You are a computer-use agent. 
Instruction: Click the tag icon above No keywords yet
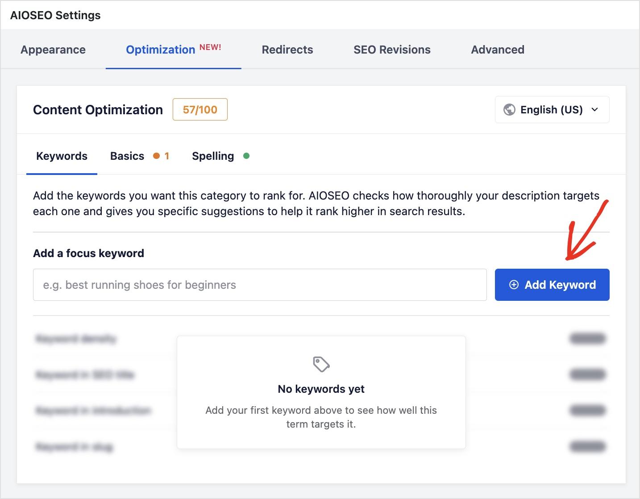tap(321, 364)
